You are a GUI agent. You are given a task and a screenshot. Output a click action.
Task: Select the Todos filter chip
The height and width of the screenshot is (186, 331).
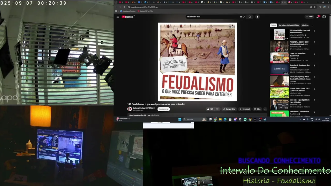pos(273,25)
